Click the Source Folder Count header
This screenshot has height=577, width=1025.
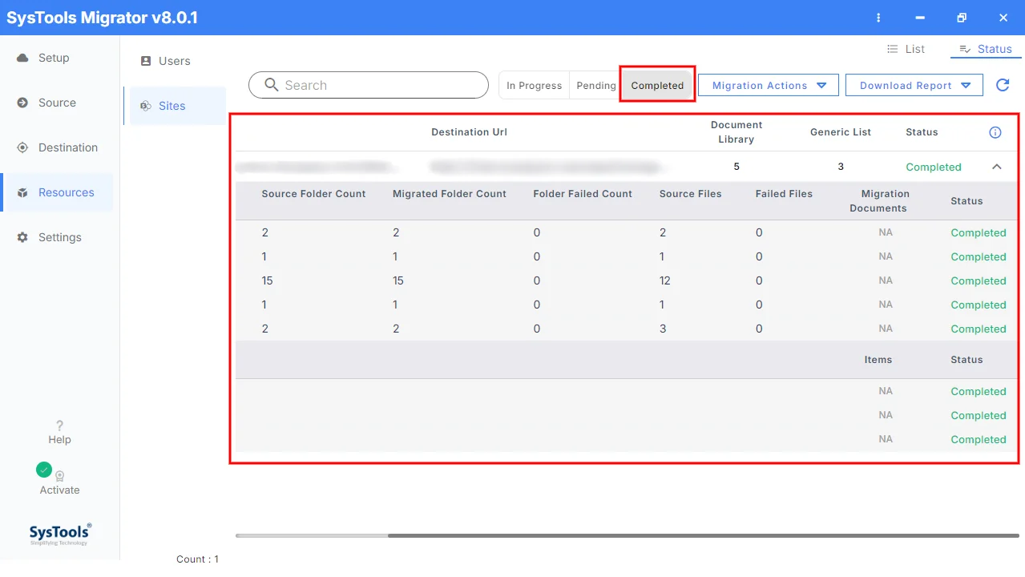[x=313, y=194]
